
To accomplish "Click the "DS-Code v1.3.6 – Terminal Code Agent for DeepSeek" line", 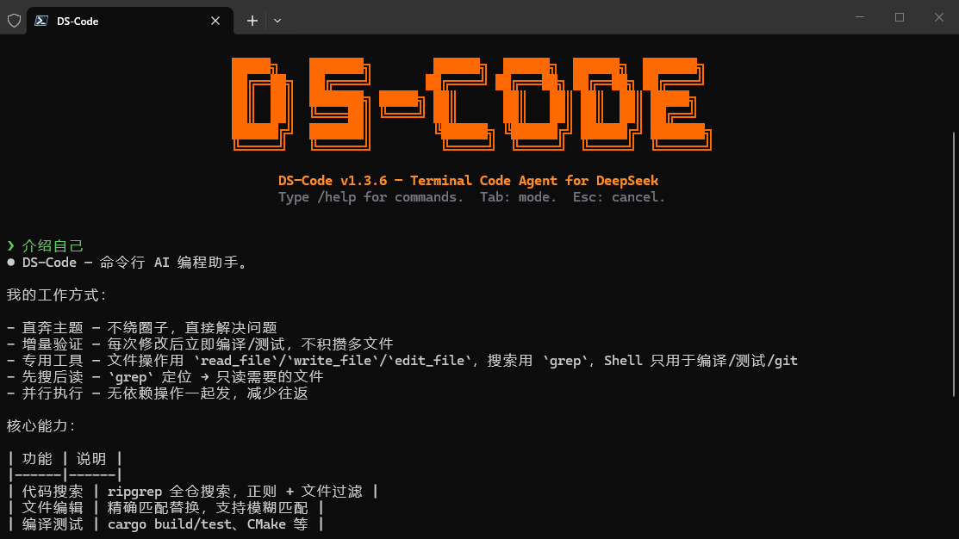I will [469, 181].
